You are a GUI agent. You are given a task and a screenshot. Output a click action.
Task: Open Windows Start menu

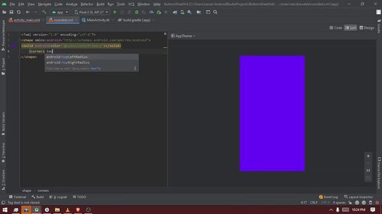(x=5, y=210)
